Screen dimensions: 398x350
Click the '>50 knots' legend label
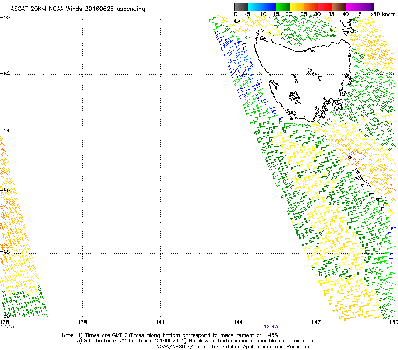[x=382, y=15]
